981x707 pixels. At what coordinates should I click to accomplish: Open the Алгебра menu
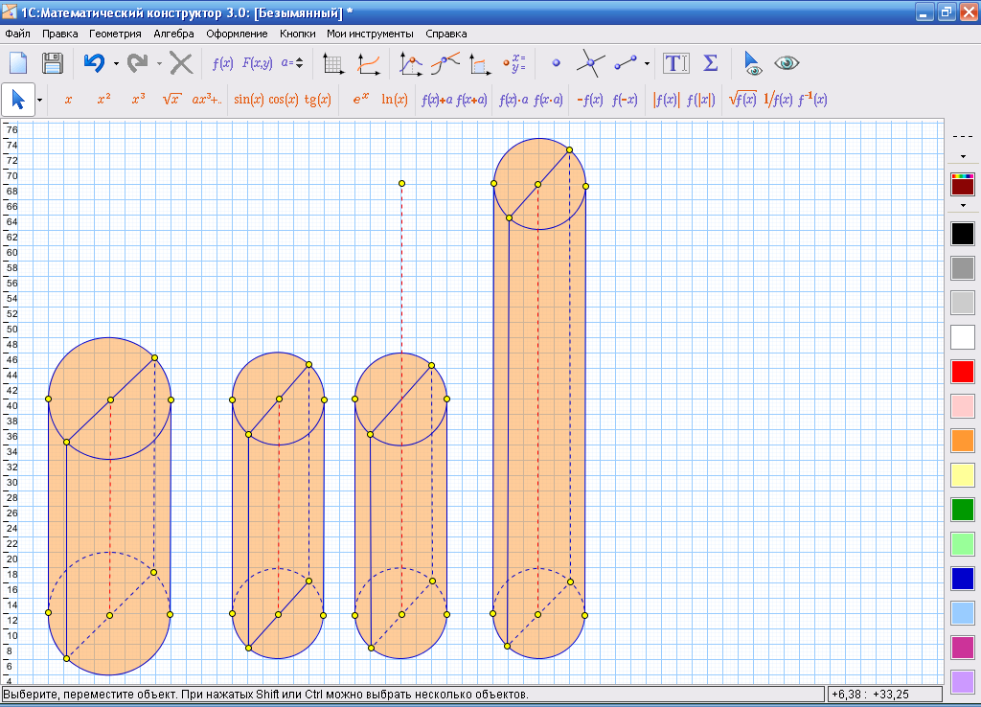click(x=174, y=34)
